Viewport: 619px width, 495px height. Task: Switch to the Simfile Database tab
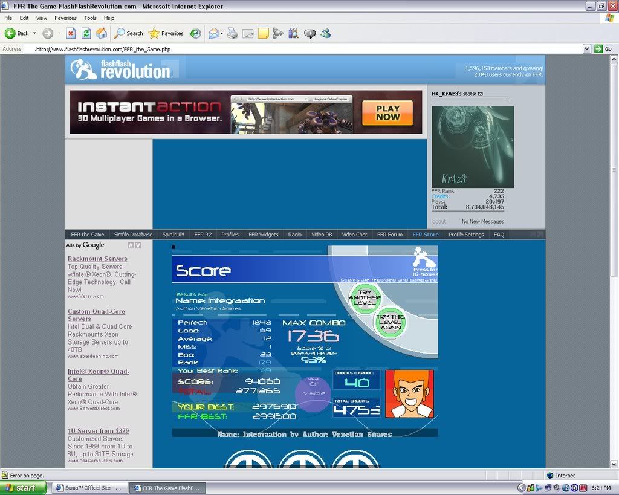click(x=133, y=235)
